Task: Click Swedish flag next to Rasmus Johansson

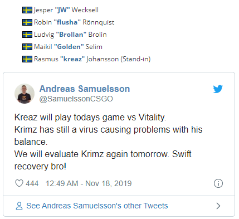Action: tap(27, 59)
